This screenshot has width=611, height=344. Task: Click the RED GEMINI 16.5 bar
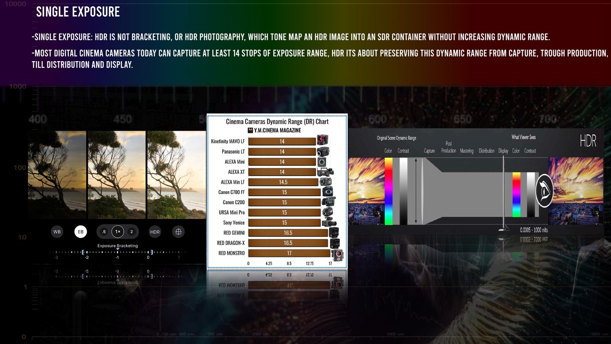tap(288, 233)
